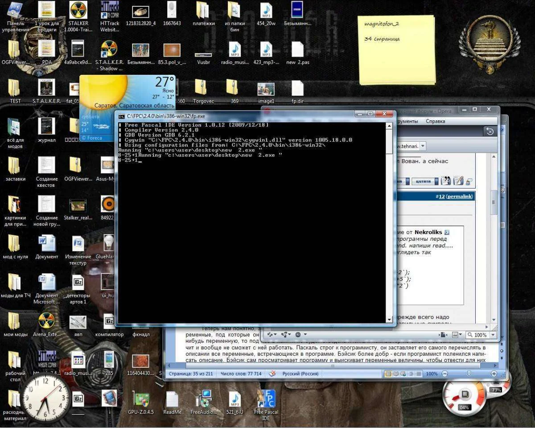This screenshot has height=428, width=535.
Task: Click Страница: 35 из 211 in Word status bar
Action: [190, 374]
